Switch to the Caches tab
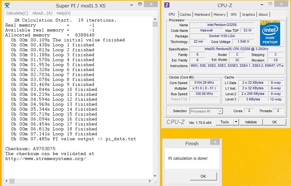 coord(185,15)
